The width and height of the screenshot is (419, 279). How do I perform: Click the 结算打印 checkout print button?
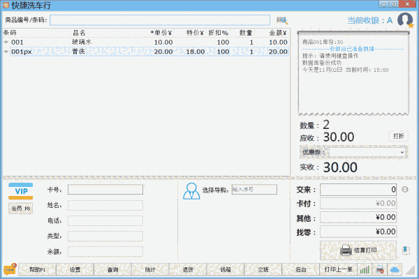tap(358, 250)
